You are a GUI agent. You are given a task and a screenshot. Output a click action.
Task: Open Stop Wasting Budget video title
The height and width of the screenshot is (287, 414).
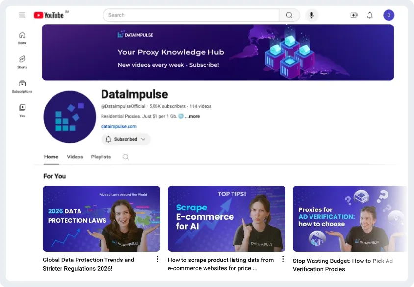(343, 265)
